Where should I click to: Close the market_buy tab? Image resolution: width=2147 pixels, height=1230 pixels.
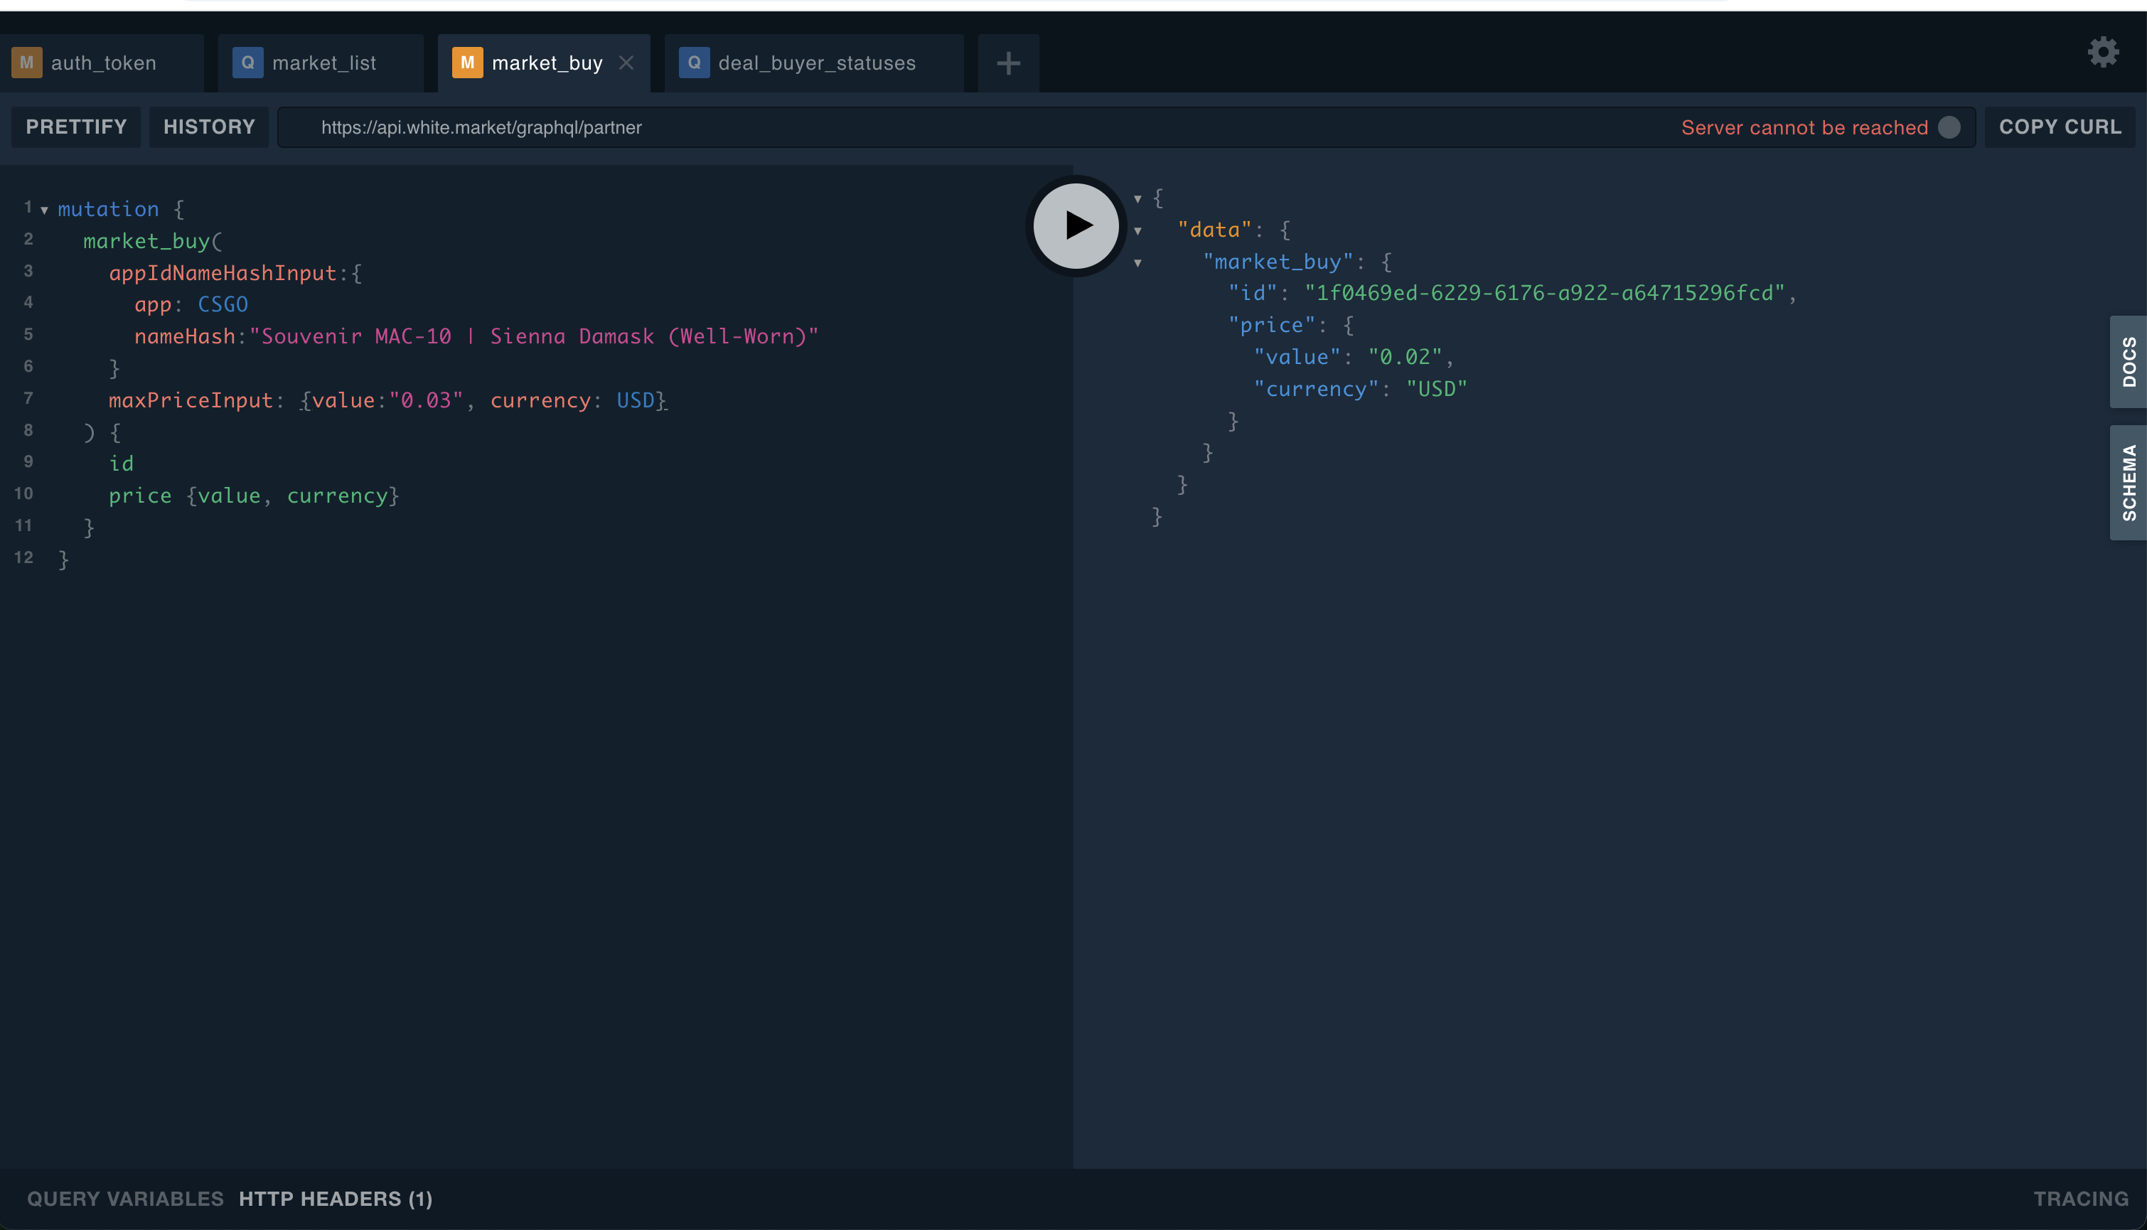(x=626, y=63)
